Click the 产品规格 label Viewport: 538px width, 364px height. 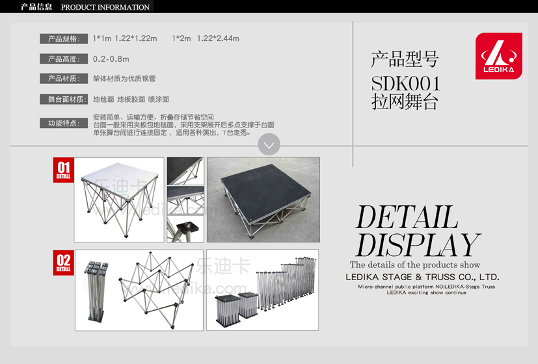(64, 39)
